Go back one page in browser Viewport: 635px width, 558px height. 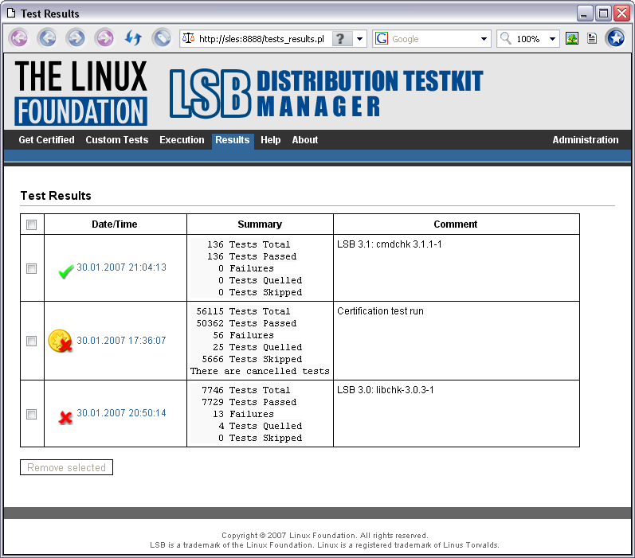[47, 38]
